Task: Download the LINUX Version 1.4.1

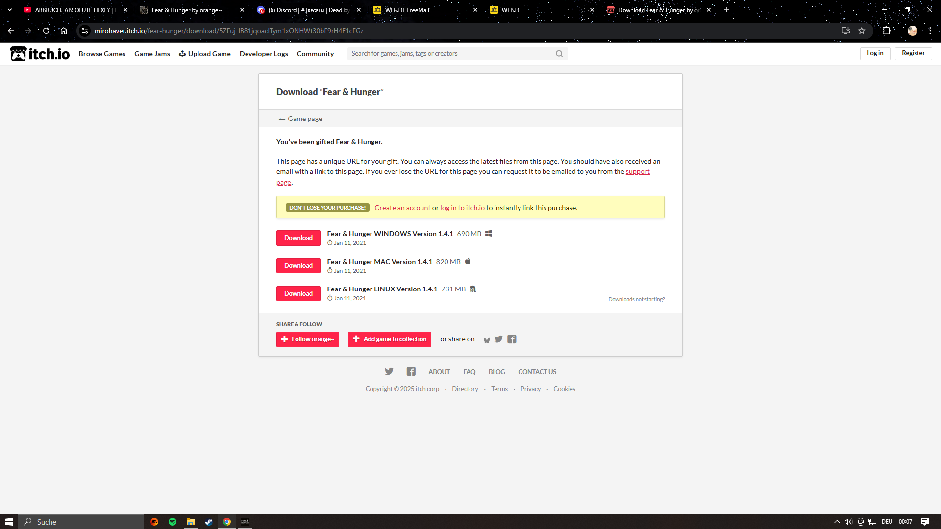Action: click(x=298, y=294)
